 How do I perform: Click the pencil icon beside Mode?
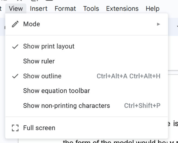[16, 24]
